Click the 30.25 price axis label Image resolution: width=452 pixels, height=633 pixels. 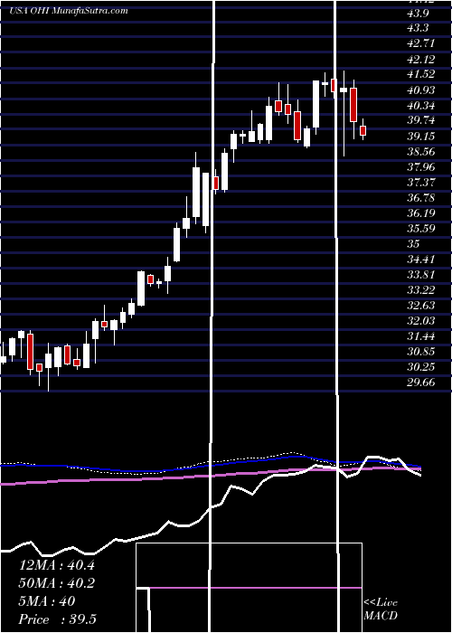(422, 367)
